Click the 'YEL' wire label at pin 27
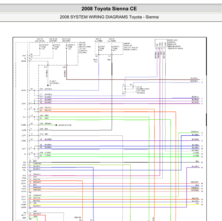 pos(35,204)
